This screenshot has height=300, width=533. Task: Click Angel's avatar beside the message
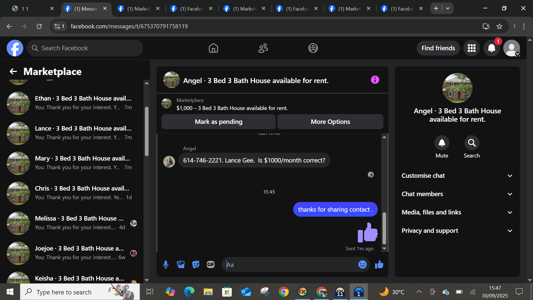(169, 161)
